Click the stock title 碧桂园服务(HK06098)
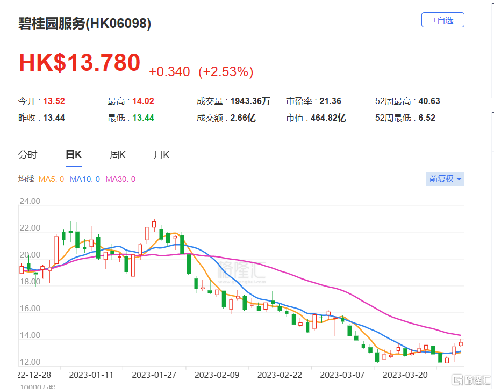494x389 pixels. [84, 24]
